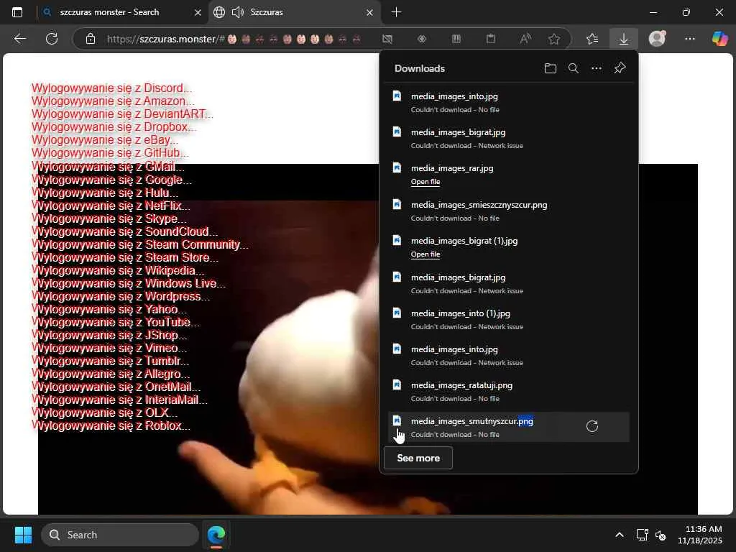Select the media_images_into (1).jpg entry
This screenshot has width=736, height=552.
pos(509,319)
